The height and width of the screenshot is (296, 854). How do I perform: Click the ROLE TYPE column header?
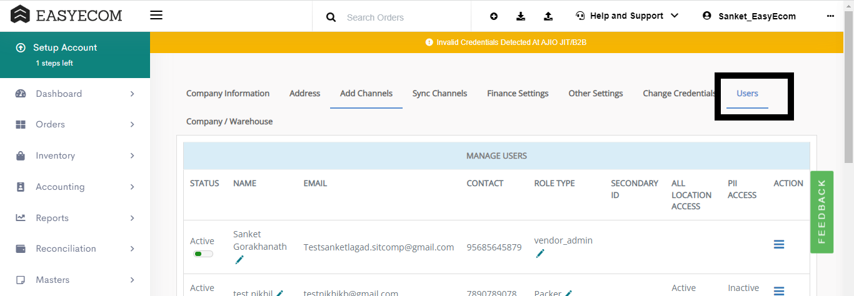[555, 183]
